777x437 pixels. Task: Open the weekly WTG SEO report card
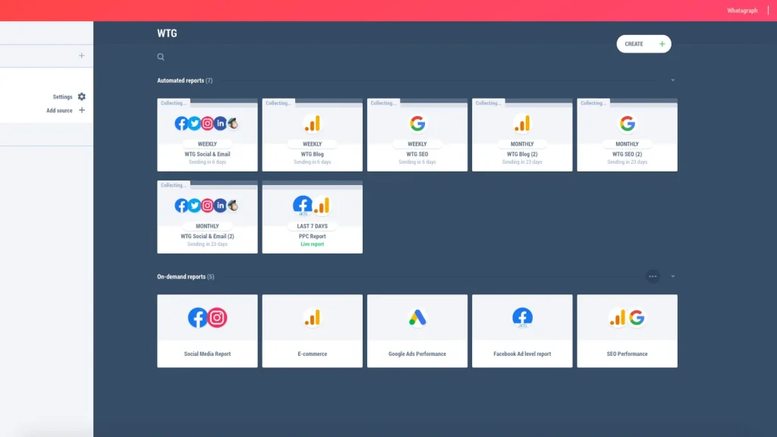pos(417,135)
